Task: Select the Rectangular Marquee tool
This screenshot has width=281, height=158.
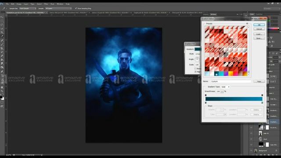Action: click(2, 21)
